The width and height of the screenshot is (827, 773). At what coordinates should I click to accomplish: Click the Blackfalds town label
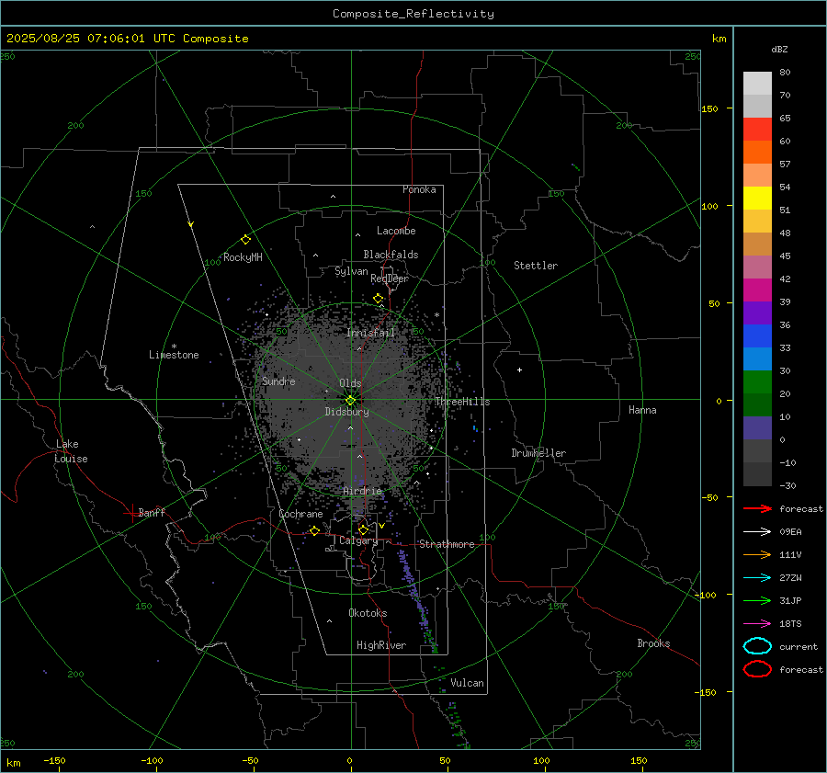coord(391,255)
